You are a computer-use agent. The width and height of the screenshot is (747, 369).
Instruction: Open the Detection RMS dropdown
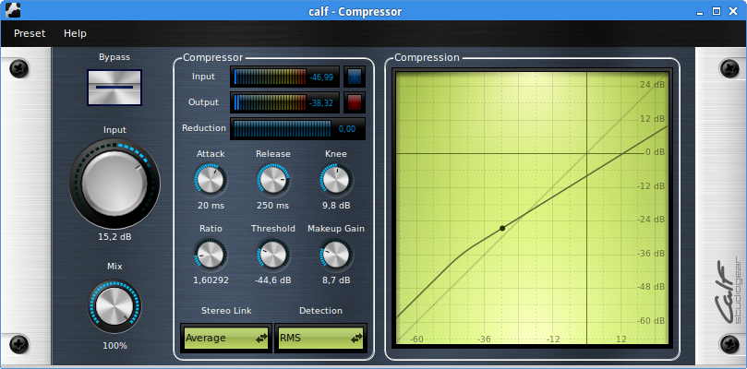click(x=320, y=338)
